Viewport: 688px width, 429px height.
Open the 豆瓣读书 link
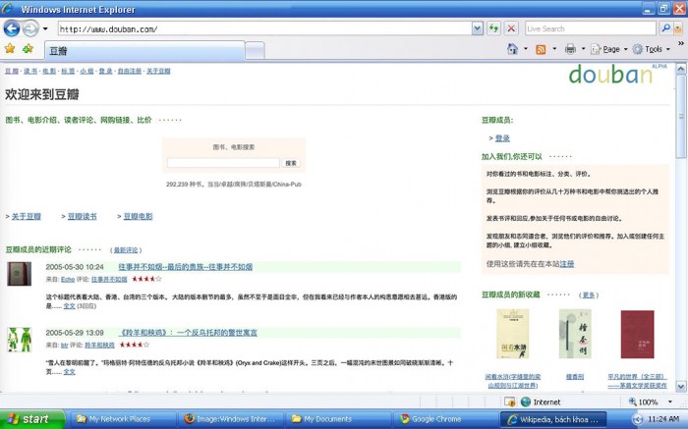(x=82, y=216)
